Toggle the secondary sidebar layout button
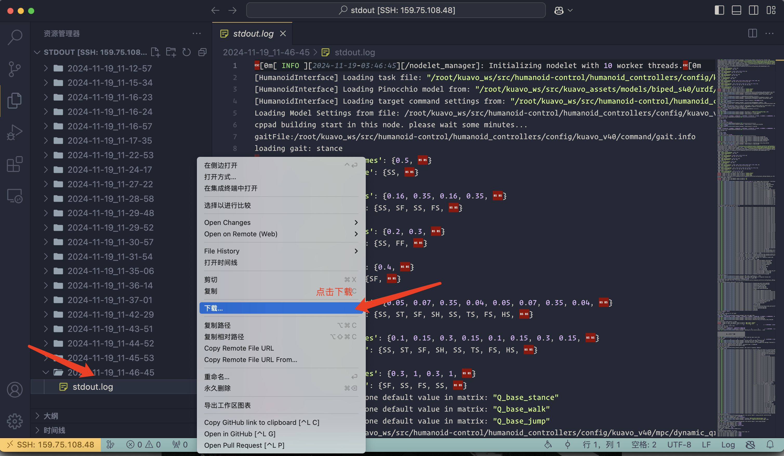784x456 pixels. 754,10
